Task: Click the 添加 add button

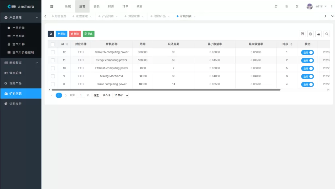Action: (x=61, y=33)
